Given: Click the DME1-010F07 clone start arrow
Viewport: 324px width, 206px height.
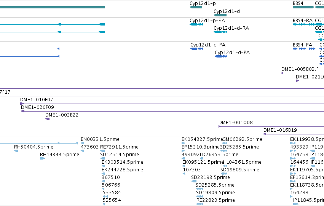Looking at the screenshot, I should [22, 104].
